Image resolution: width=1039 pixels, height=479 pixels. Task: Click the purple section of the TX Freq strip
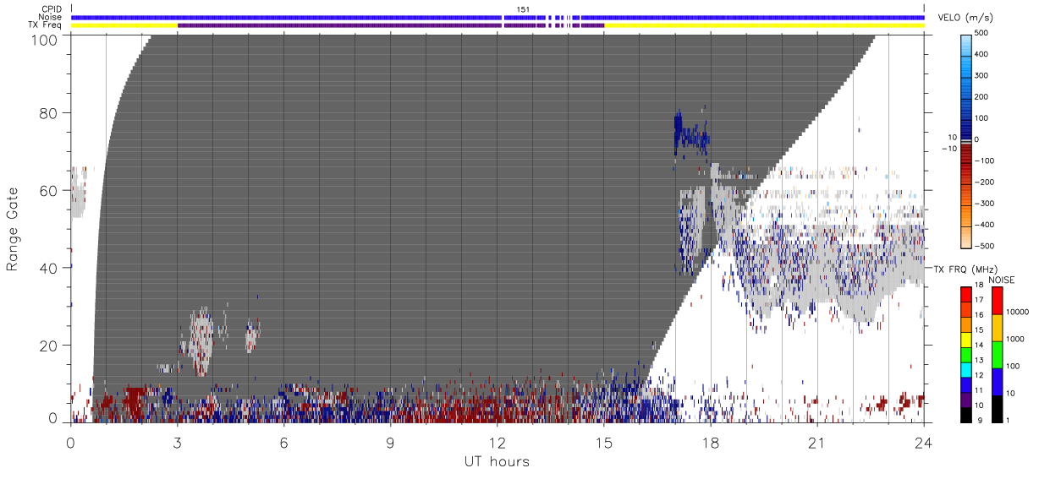pos(390,25)
